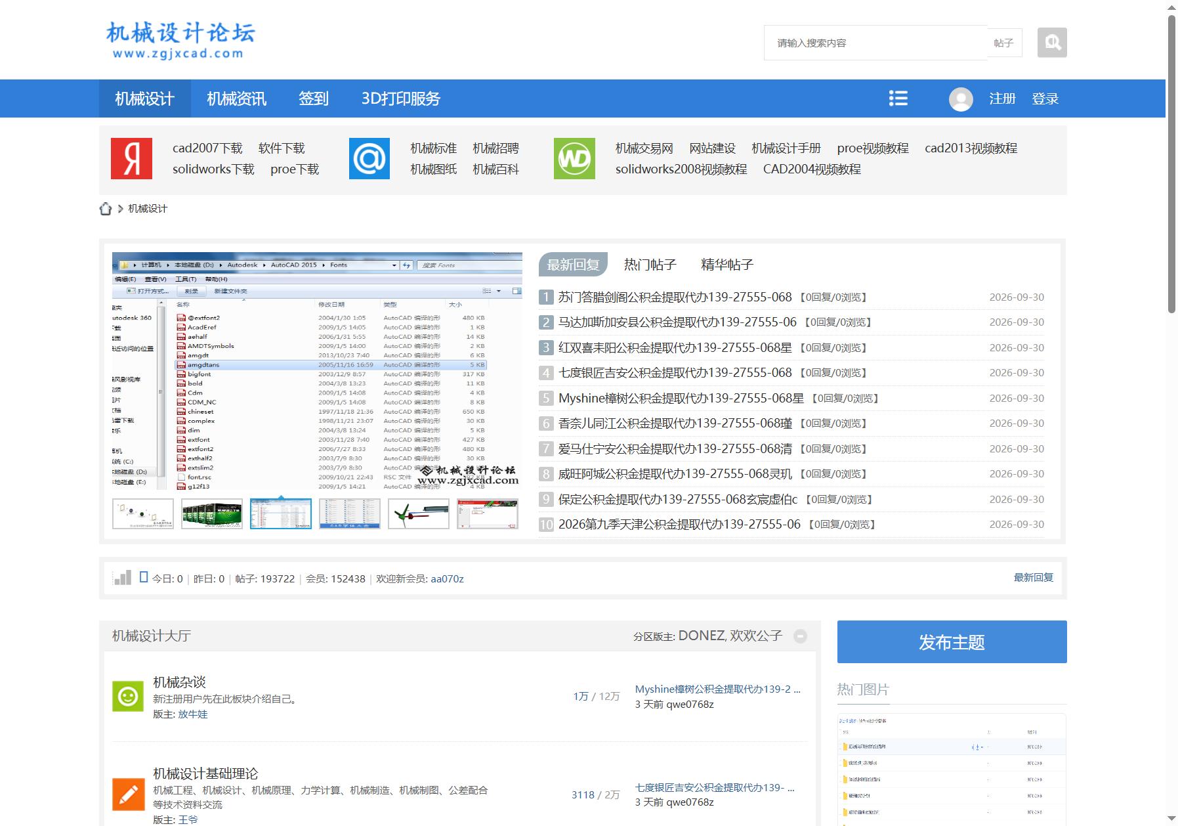Click the 注册 link
The image size is (1178, 826).
[1002, 98]
